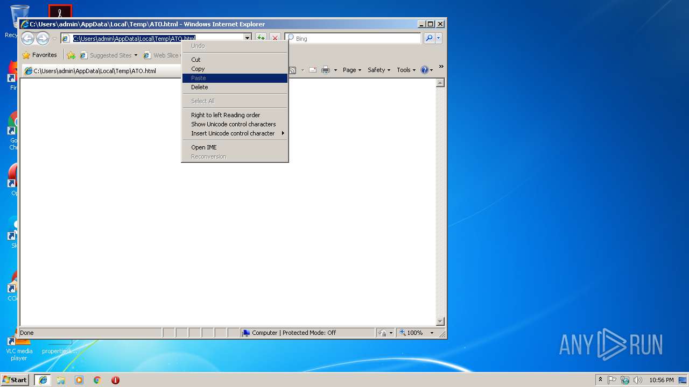Open the Safety dropdown menu
The image size is (689, 387).
pyautogui.click(x=379, y=70)
